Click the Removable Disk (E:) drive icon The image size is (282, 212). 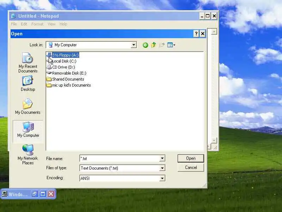point(49,73)
